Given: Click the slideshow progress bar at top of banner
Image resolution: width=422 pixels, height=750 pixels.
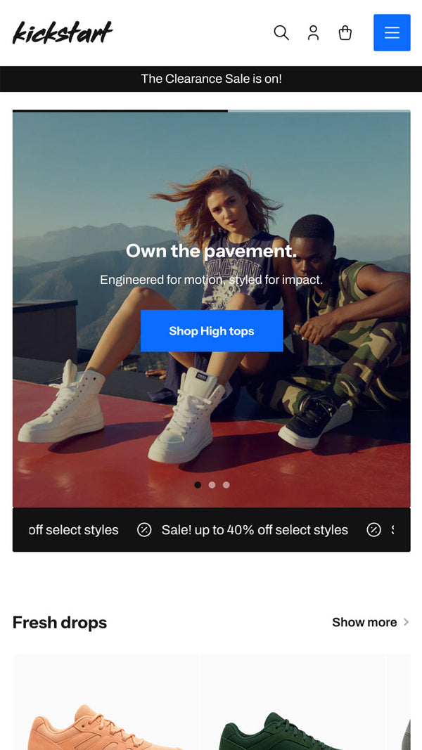Looking at the screenshot, I should (212, 111).
